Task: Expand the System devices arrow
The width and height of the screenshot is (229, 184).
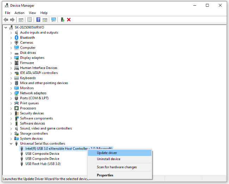Action: coord(11,139)
